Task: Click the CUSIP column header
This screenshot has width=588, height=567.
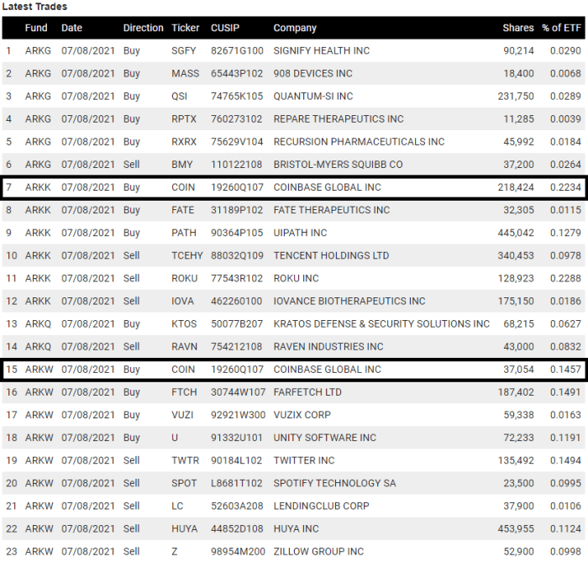Action: tap(225, 28)
